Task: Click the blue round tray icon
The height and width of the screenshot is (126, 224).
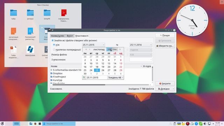Action: (196, 124)
